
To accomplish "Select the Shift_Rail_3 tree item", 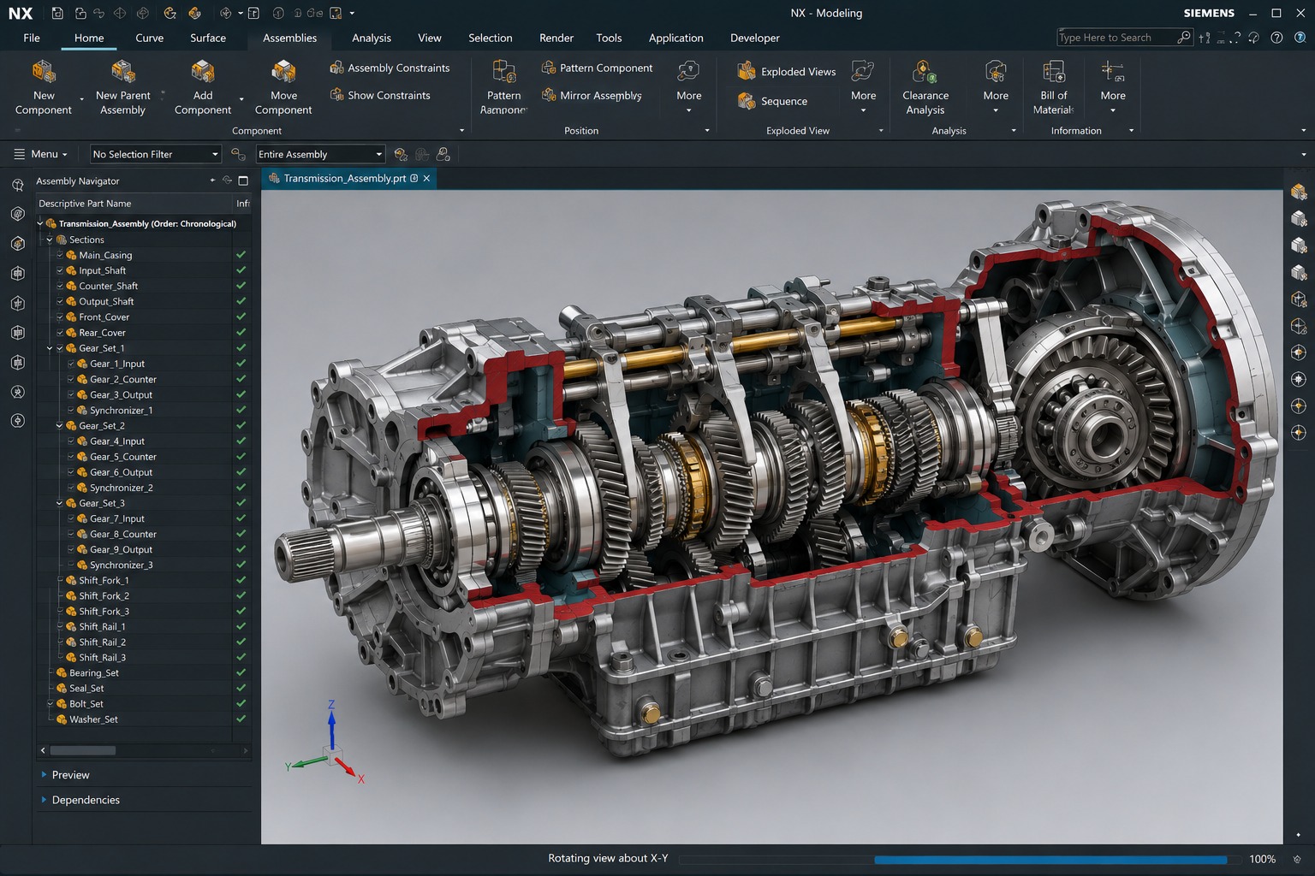I will (103, 657).
